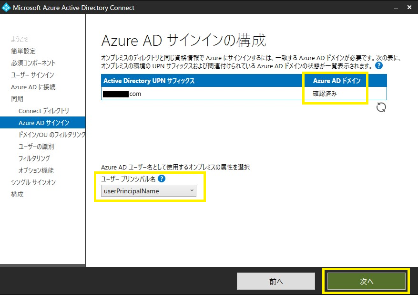This screenshot has width=418, height=295.
Task: Select 同期 in the sidebar
Action: [x=17, y=99]
